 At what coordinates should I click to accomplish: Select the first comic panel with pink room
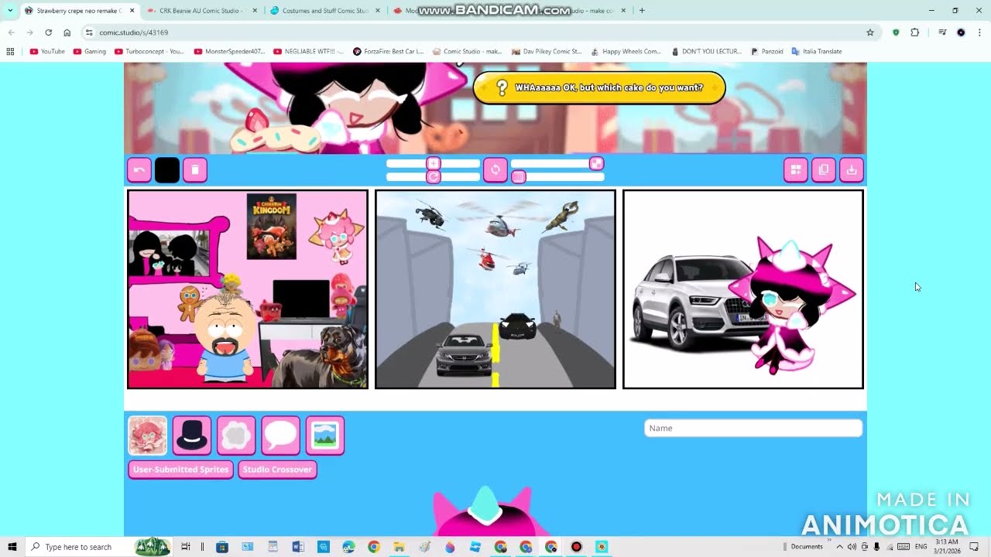248,289
